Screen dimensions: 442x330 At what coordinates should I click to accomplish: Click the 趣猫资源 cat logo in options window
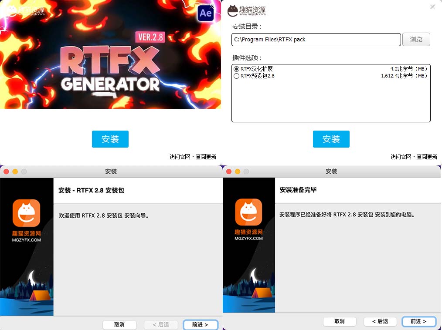point(246,11)
